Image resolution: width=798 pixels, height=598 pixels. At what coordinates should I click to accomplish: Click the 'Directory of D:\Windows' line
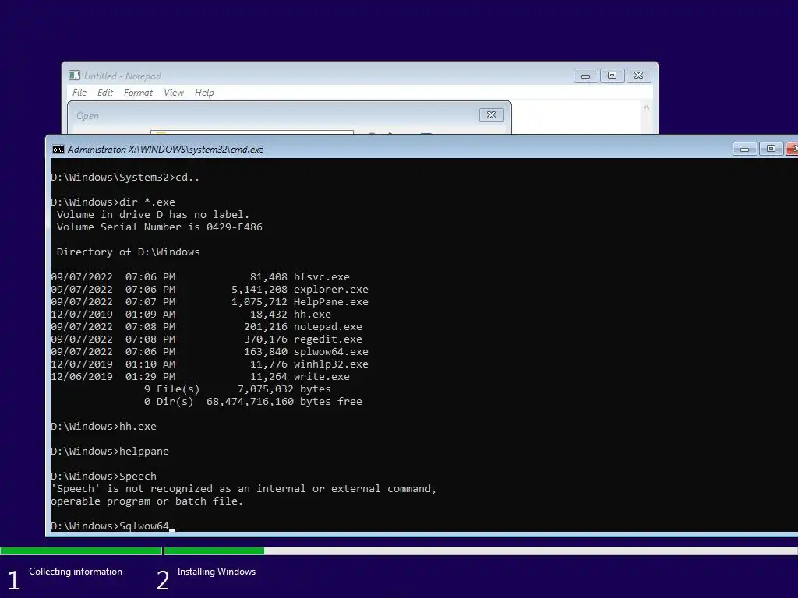[129, 252]
